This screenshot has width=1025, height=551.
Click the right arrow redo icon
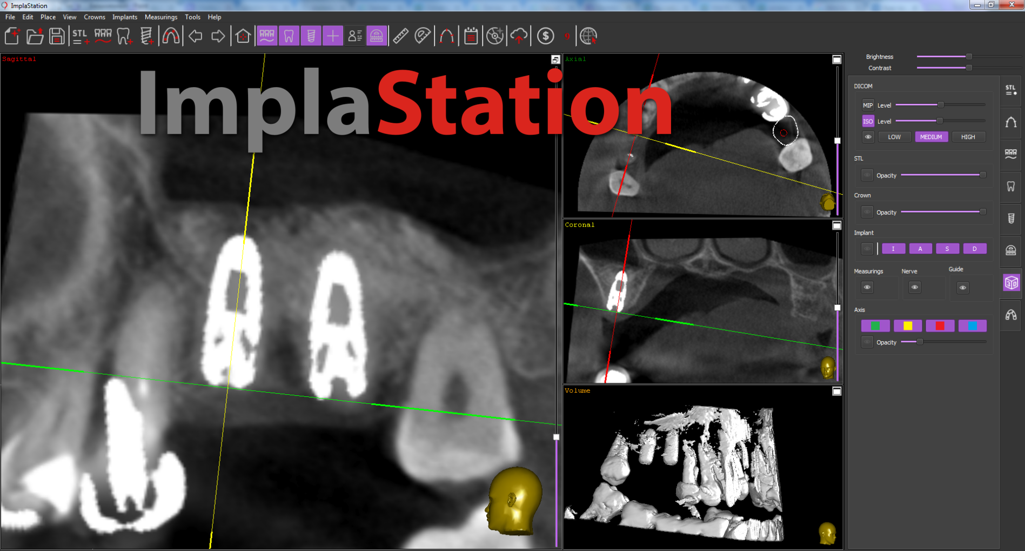tap(218, 36)
